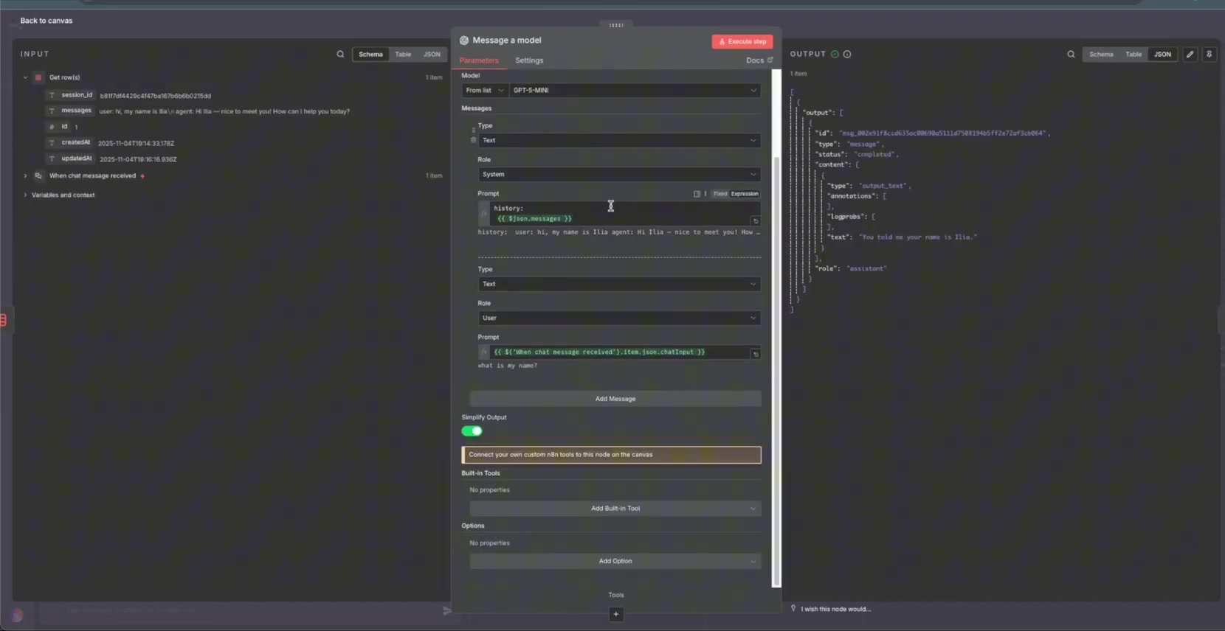The width and height of the screenshot is (1225, 631).
Task: Switch system prompt to Expression mode
Action: point(745,194)
